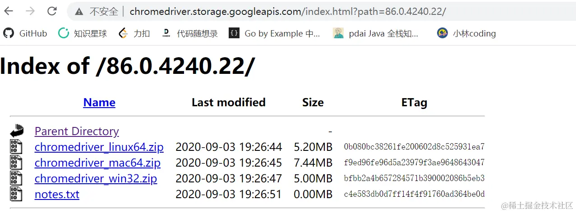The width and height of the screenshot is (576, 213).
Task: Click the browser back arrow
Action: [9, 11]
